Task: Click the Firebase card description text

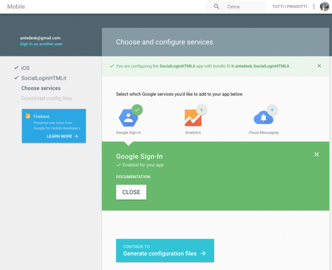Action: (57, 126)
